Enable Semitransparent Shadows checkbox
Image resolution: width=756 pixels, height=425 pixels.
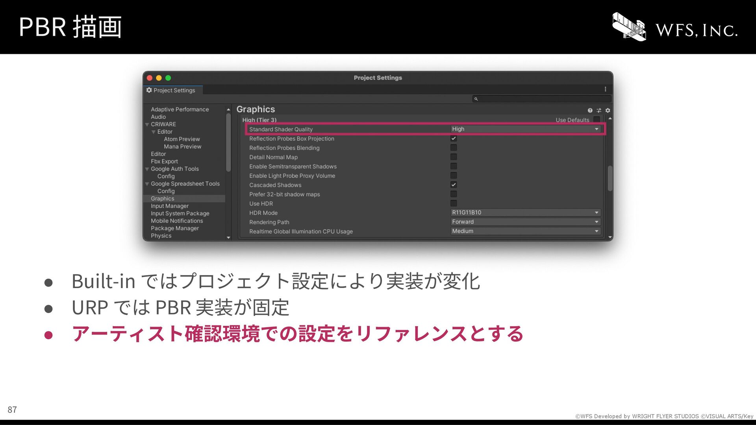point(454,166)
